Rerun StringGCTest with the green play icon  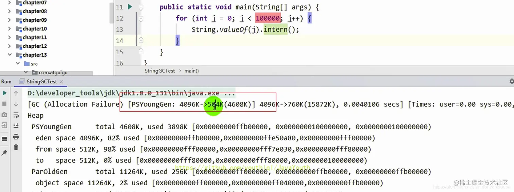(4, 93)
